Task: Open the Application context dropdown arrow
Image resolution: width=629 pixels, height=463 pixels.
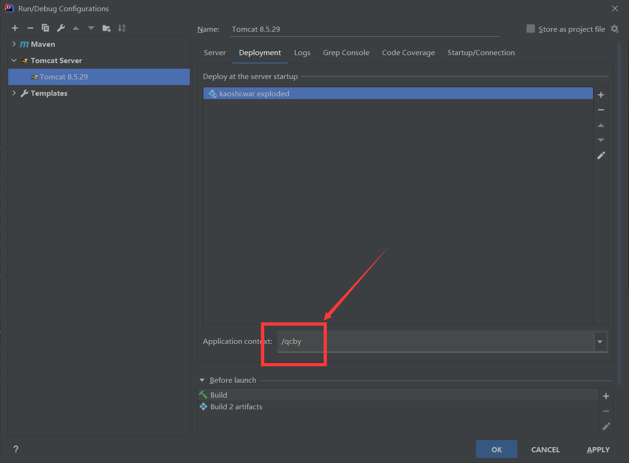Action: coord(600,342)
